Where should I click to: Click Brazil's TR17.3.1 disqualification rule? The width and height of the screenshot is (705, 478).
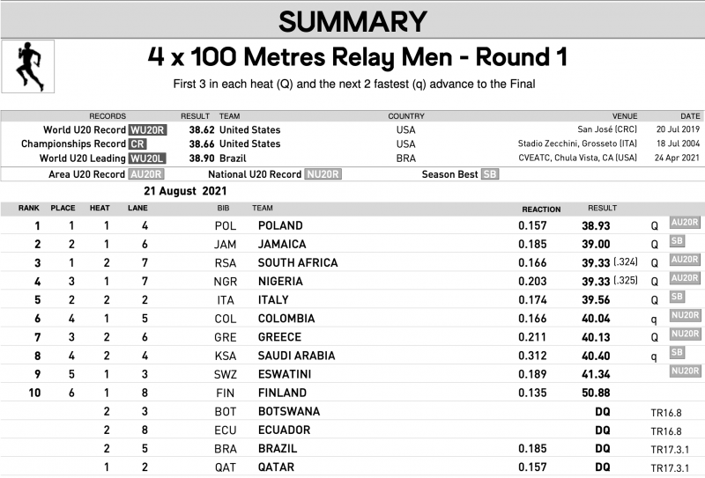click(670, 448)
